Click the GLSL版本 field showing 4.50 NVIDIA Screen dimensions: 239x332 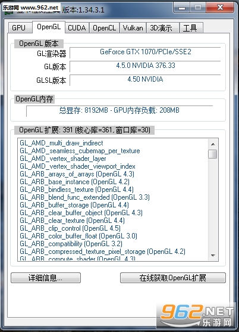[145, 80]
